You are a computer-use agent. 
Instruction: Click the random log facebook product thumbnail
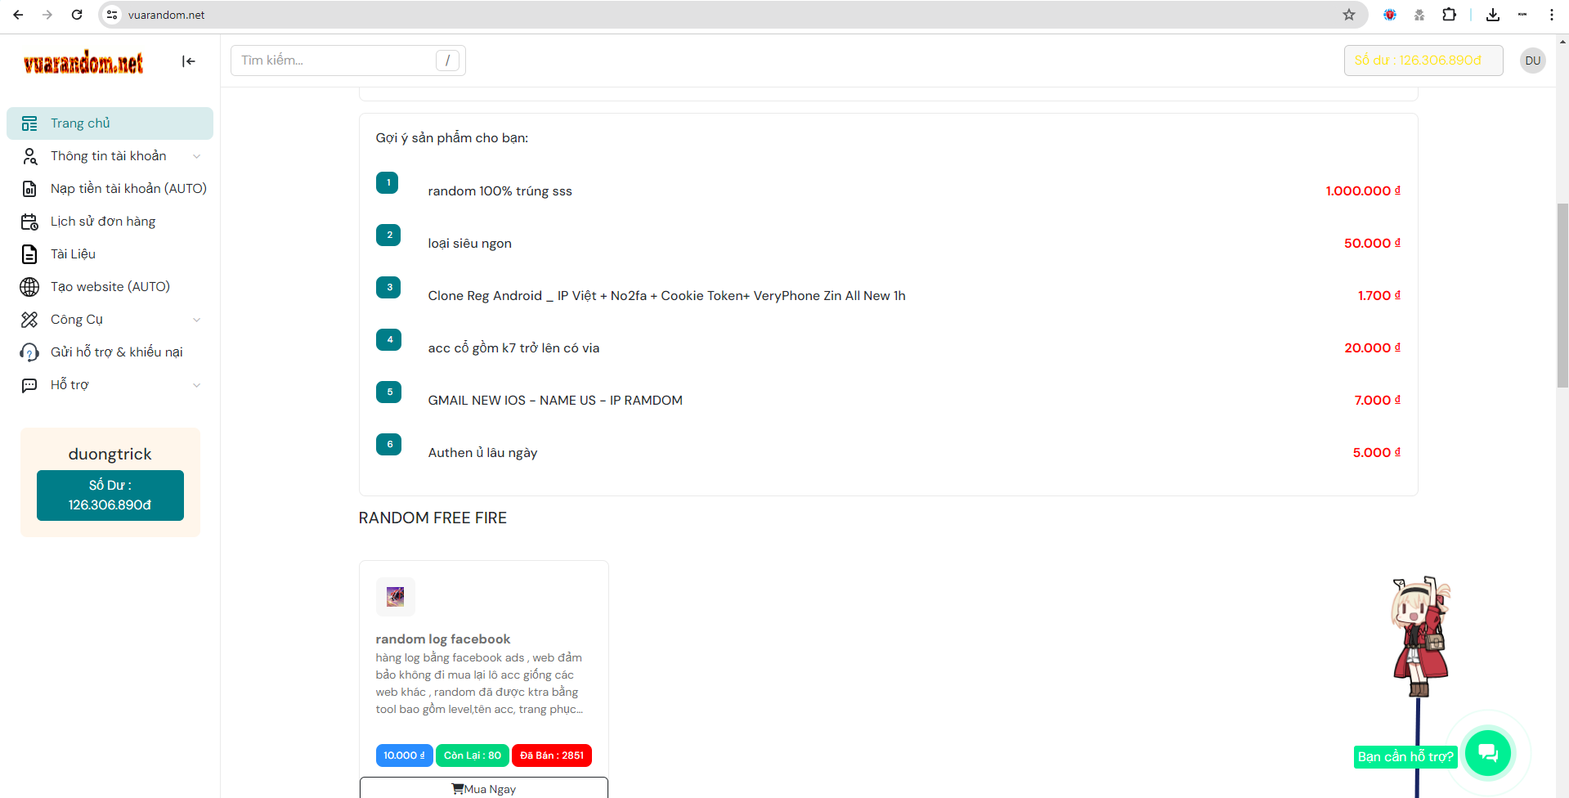pos(395,597)
